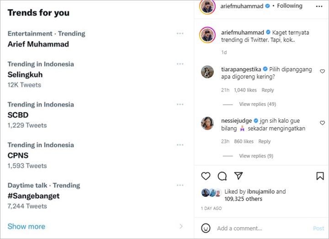Viewport: 329px width, 239px height.
Task: Open post options three-dot menu
Action: click(x=319, y=6)
